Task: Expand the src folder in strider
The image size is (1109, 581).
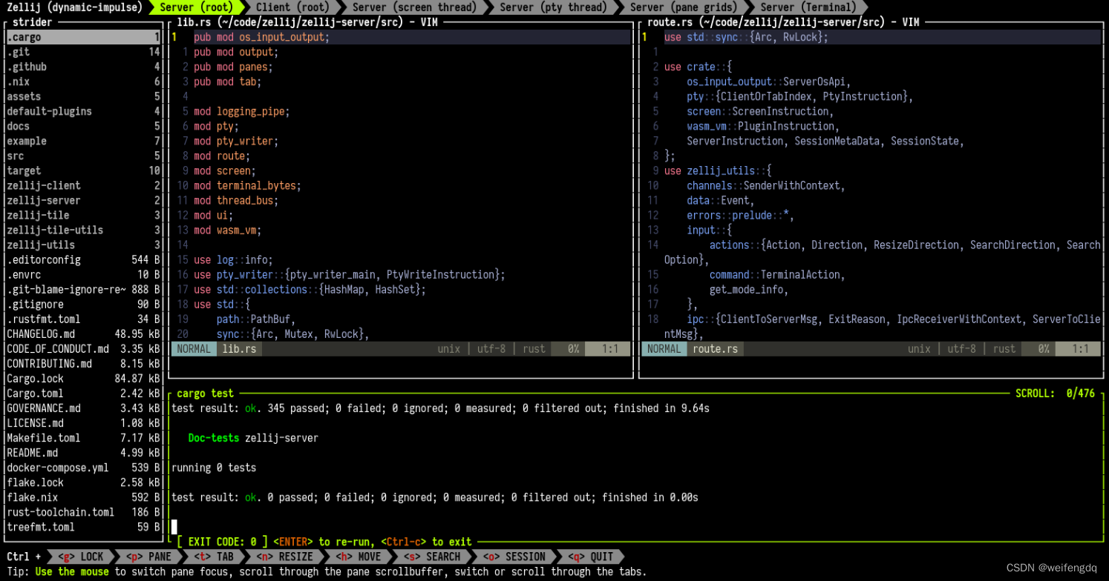Action: pyautogui.click(x=14, y=156)
